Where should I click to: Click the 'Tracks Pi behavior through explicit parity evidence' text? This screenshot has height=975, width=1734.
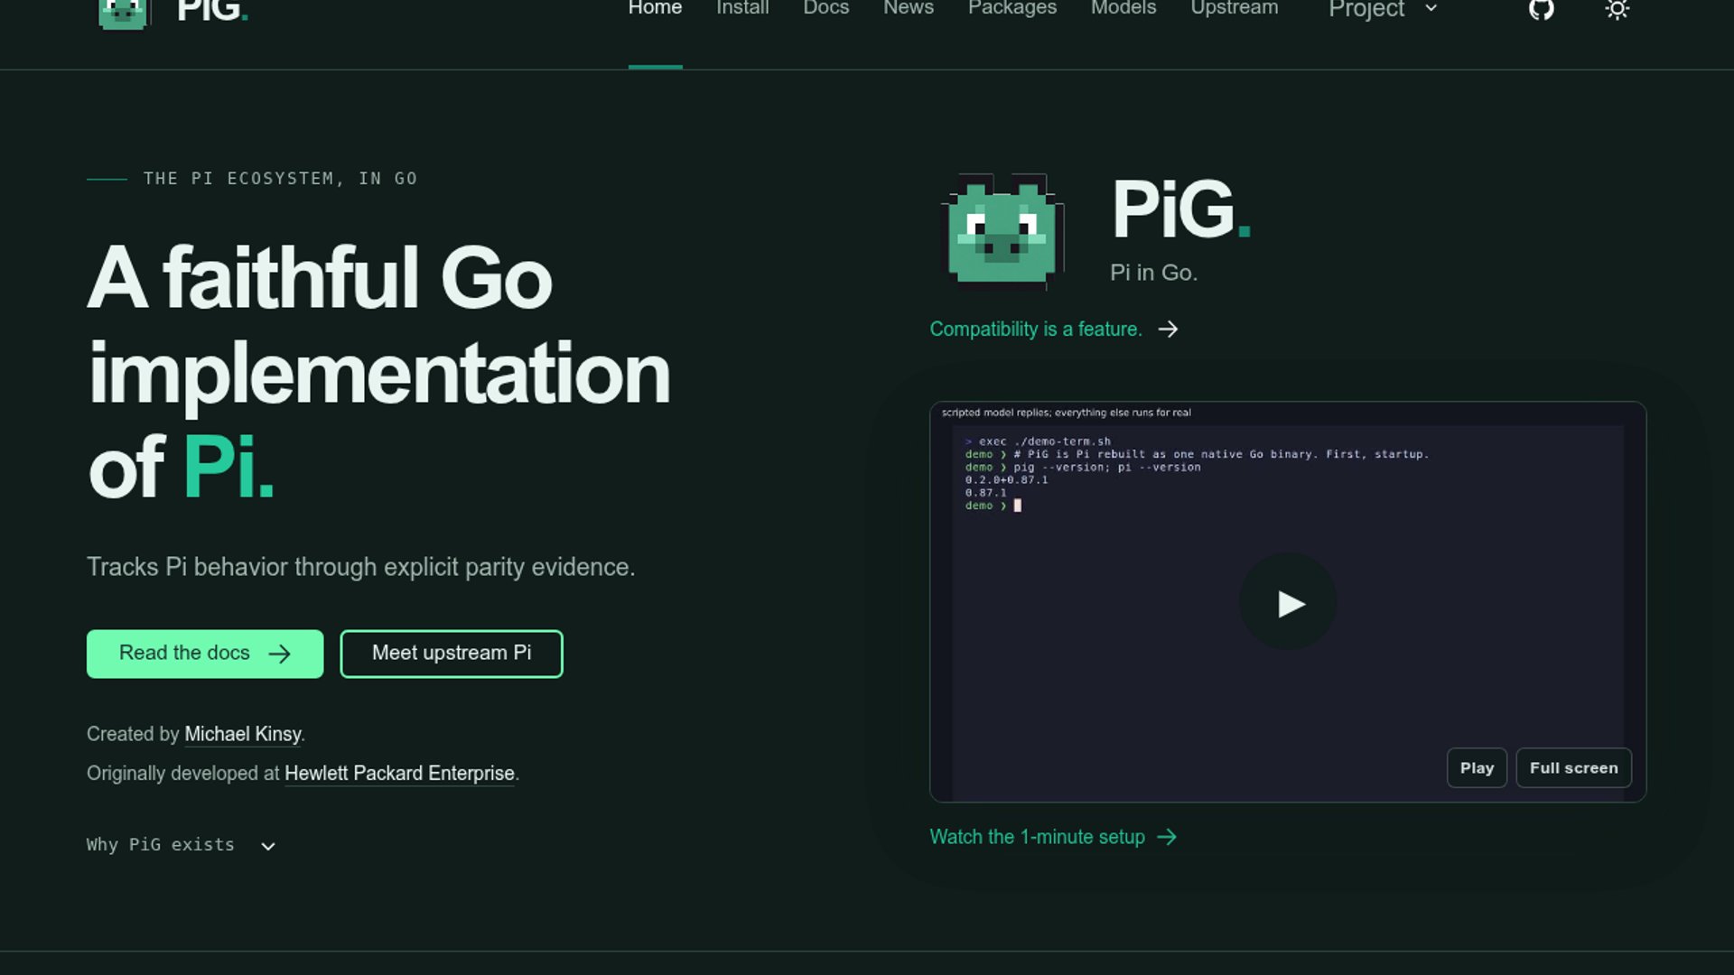click(361, 567)
